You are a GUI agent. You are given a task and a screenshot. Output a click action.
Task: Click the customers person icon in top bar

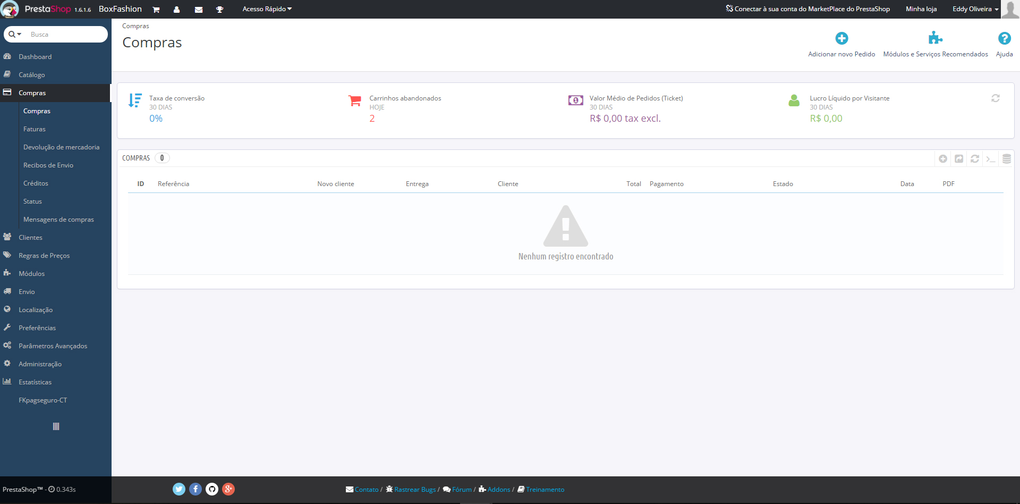177,10
